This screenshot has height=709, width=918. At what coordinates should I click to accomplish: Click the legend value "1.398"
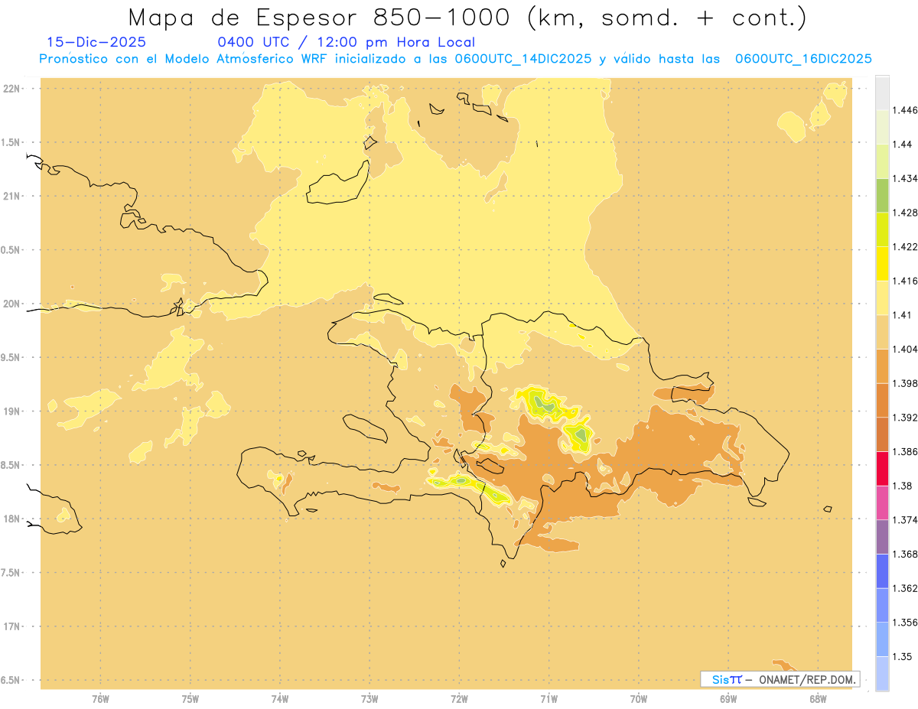pos(905,383)
